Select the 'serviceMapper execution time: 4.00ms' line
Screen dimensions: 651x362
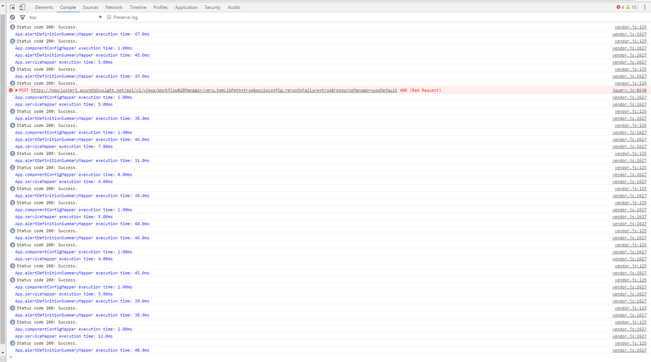[x=64, y=258]
